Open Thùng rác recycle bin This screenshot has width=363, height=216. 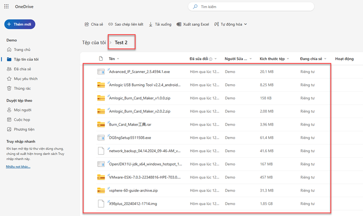click(x=22, y=89)
